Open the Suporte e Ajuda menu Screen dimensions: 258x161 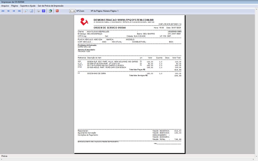click(x=28, y=6)
